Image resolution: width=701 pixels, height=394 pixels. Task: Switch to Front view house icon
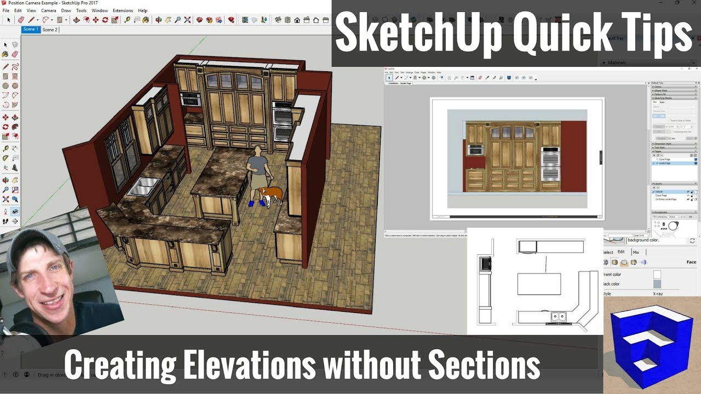click(297, 20)
